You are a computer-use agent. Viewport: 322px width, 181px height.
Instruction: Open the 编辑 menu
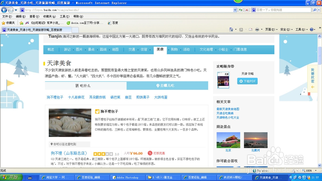pyautogui.click(x=21, y=16)
